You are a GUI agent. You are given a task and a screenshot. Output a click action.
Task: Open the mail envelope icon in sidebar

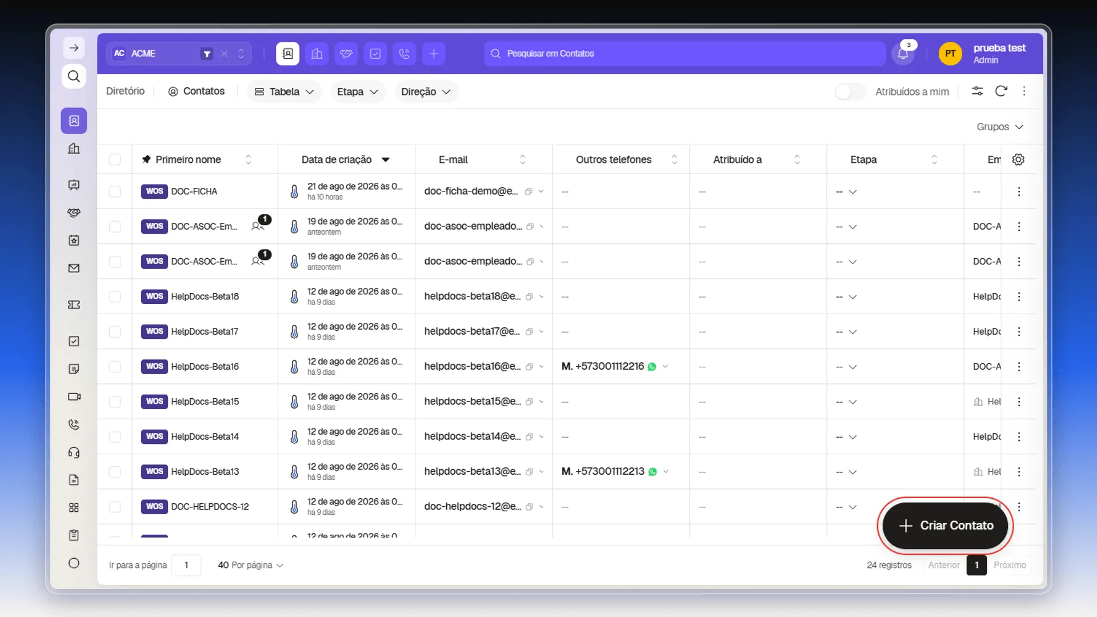(74, 269)
